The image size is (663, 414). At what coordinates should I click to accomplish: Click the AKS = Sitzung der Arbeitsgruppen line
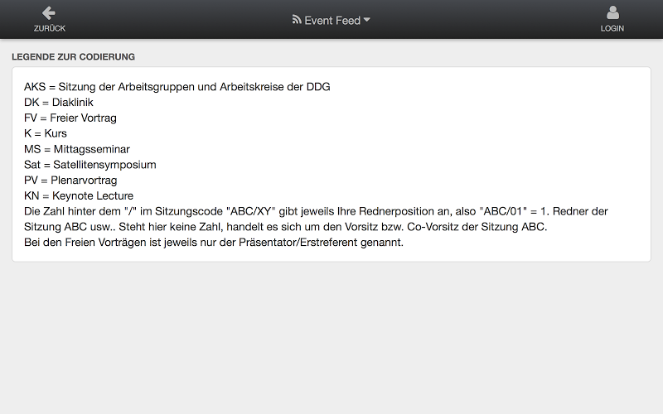click(177, 87)
